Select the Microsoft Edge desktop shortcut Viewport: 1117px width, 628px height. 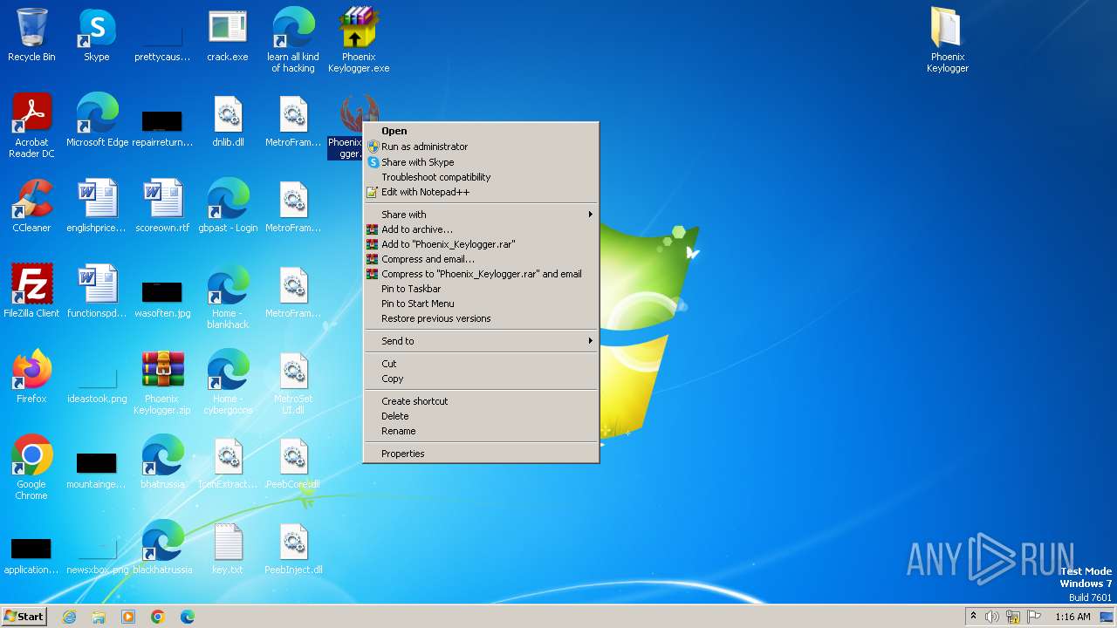coord(97,120)
